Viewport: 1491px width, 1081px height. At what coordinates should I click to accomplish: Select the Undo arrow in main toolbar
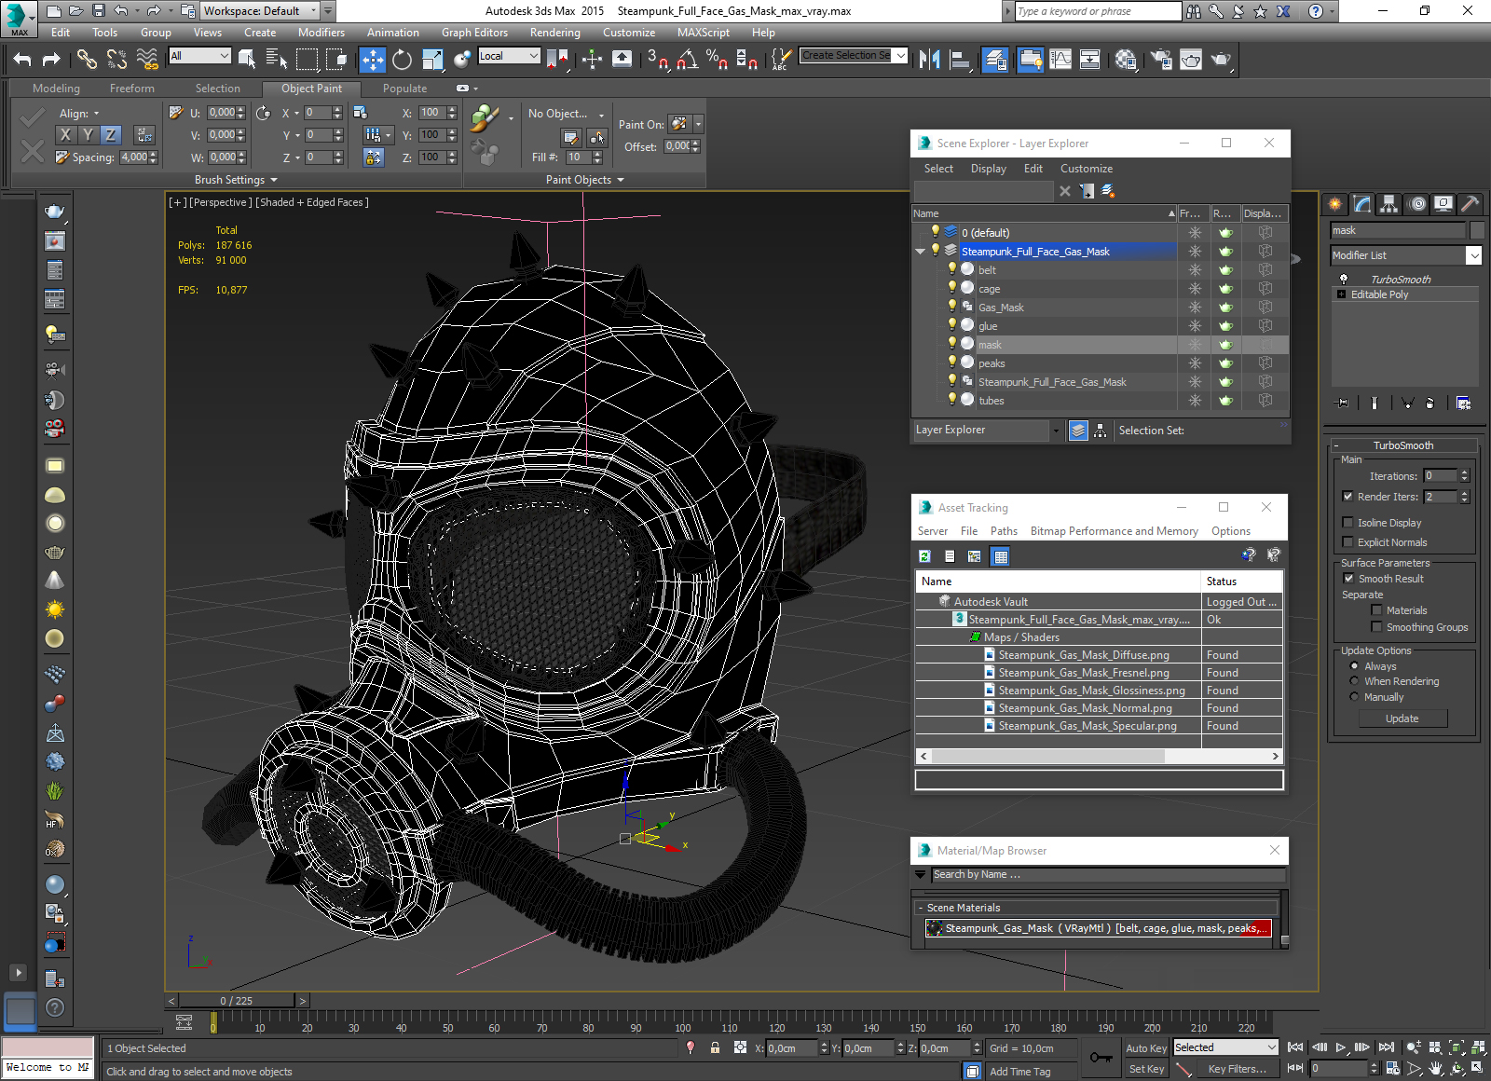click(x=22, y=60)
